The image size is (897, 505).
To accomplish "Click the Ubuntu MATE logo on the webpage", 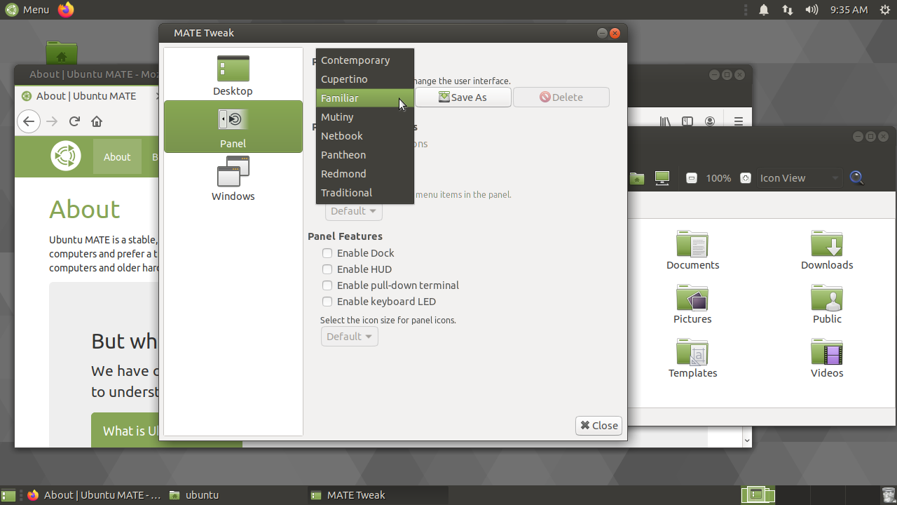I will (66, 156).
